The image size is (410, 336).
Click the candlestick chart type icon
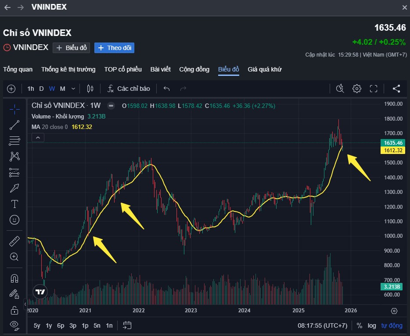(90, 89)
